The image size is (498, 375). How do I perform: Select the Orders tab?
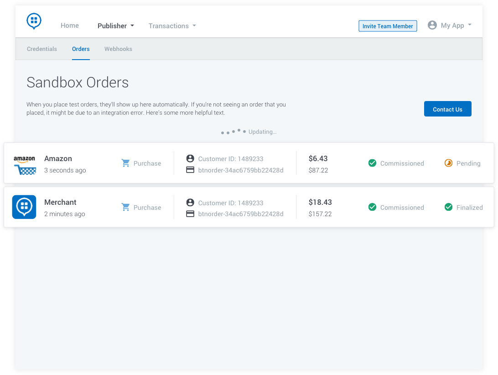pyautogui.click(x=81, y=49)
